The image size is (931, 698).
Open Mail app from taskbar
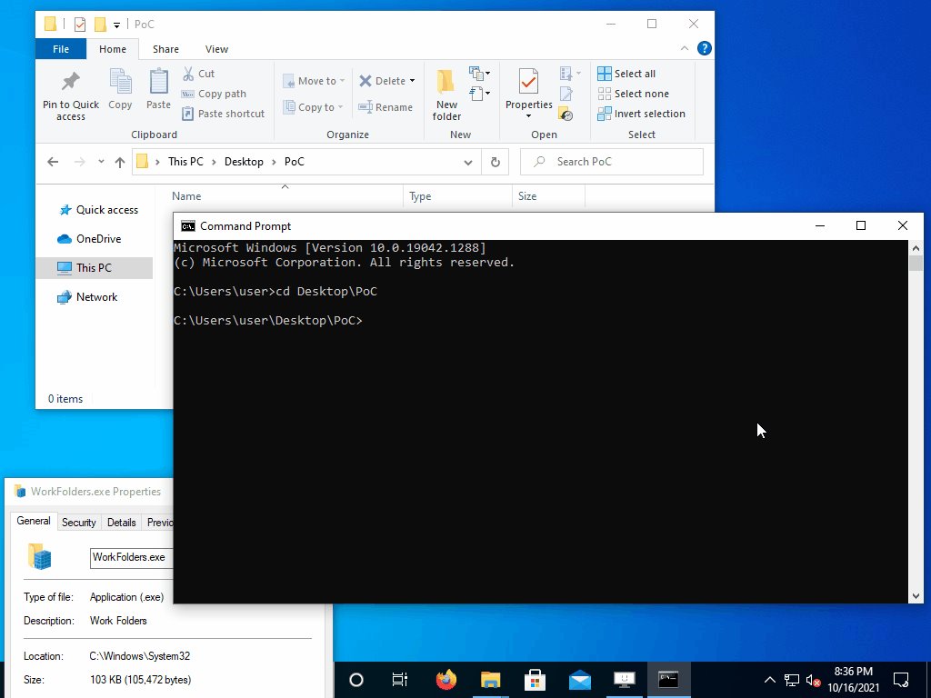click(x=579, y=680)
